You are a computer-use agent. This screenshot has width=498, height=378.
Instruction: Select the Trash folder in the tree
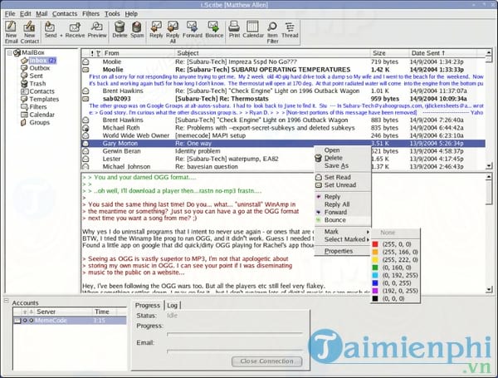click(x=38, y=84)
